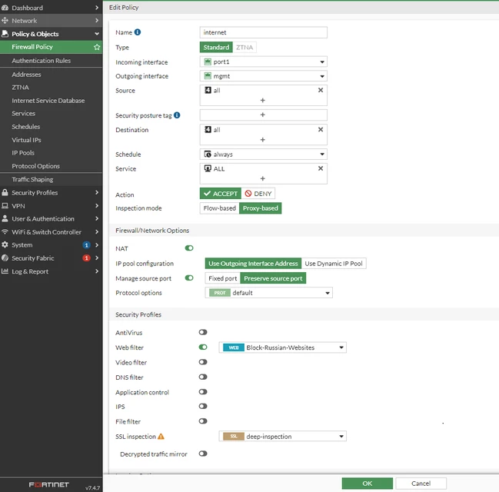Click the WiFi & Switch Controller icon
This screenshot has width=499, height=492.
click(5, 232)
